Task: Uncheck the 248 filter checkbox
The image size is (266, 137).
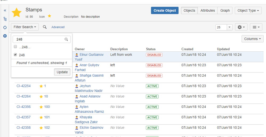Action: tap(15, 55)
